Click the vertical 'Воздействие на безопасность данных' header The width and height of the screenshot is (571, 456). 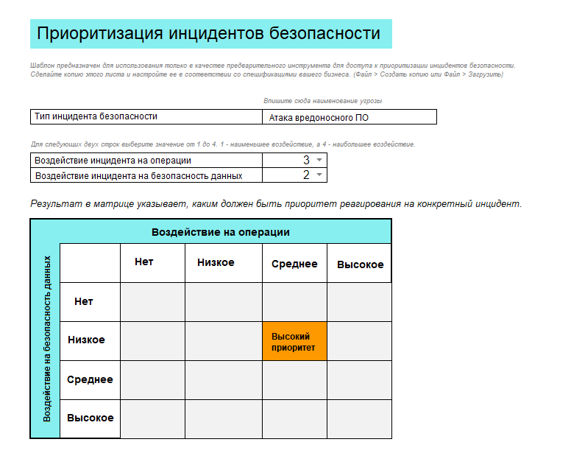click(46, 339)
